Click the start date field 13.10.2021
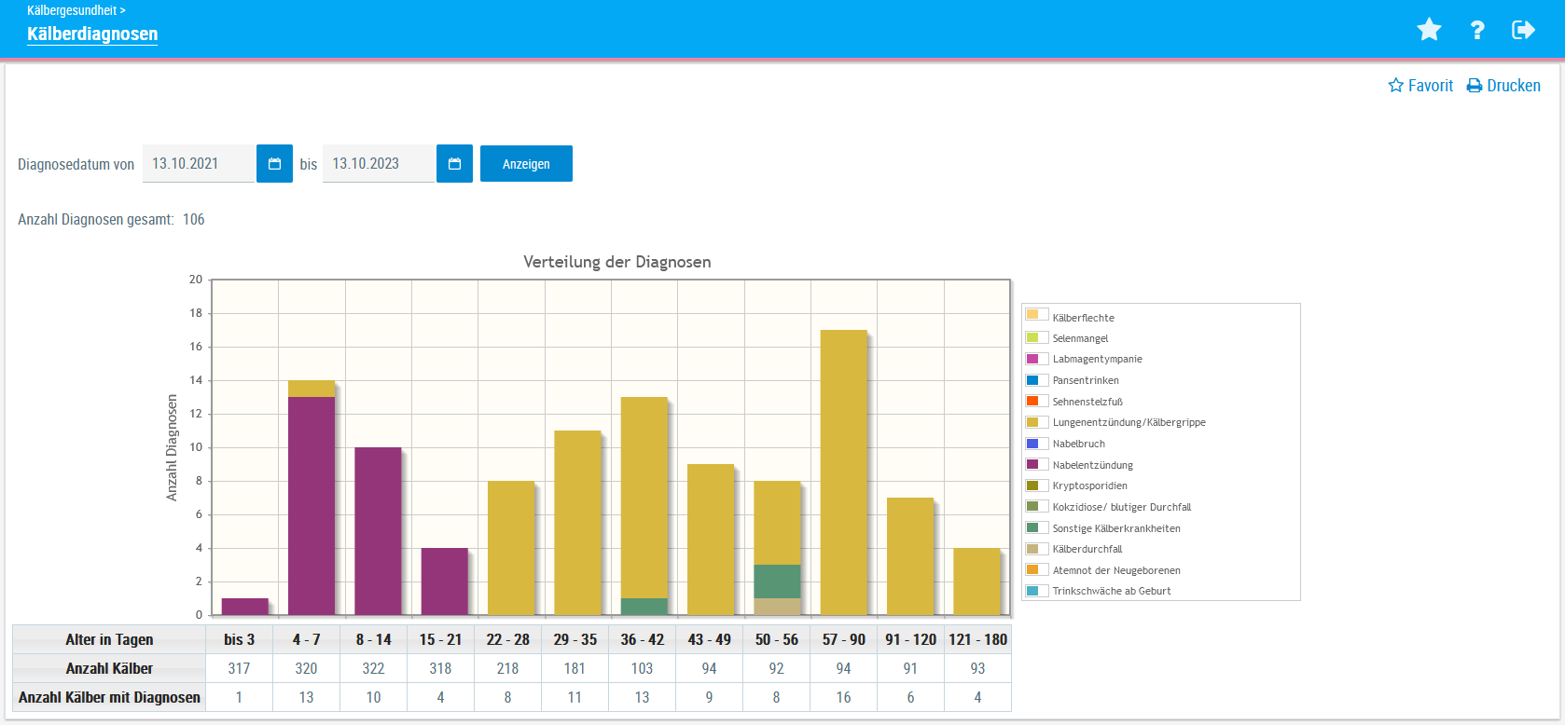1565x725 pixels. [198, 164]
